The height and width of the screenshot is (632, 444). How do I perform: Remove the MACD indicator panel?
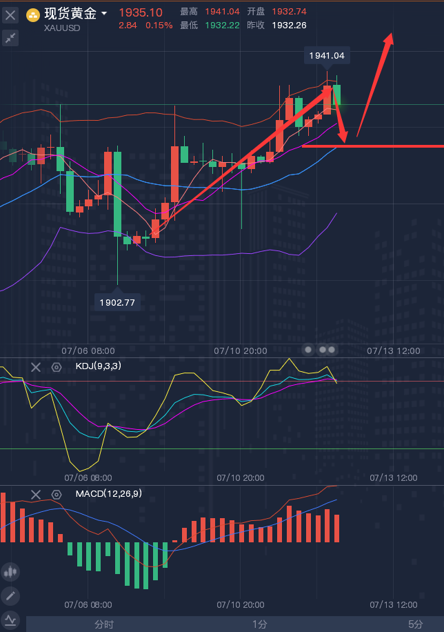37,495
